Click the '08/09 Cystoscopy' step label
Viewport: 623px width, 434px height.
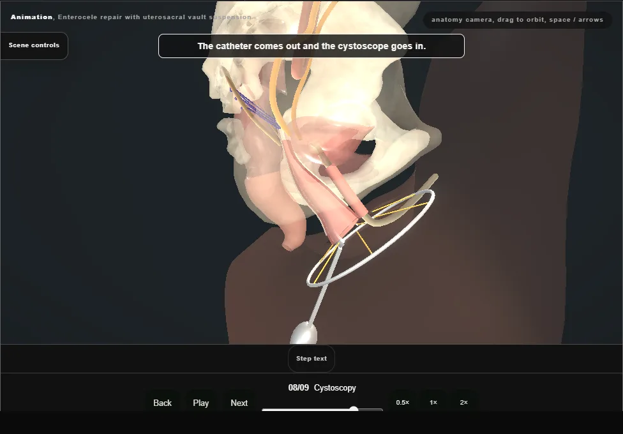click(x=322, y=388)
